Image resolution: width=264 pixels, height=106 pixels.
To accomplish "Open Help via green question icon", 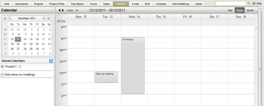I will (x=254, y=4).
